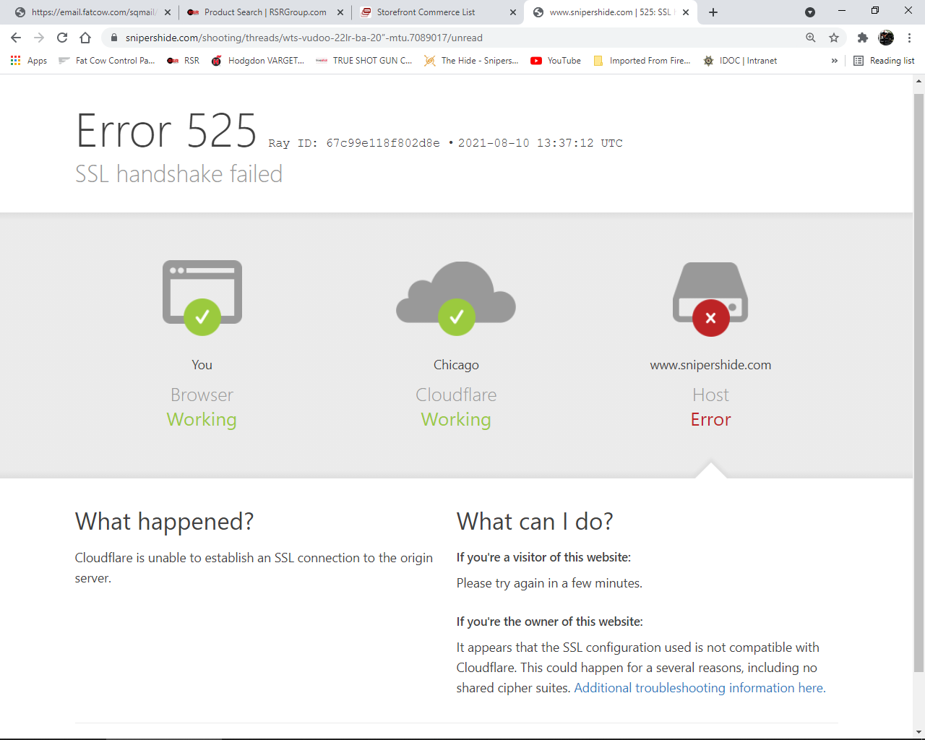This screenshot has height=740, width=925.
Task: Open the zoom magnifier in address bar
Action: point(811,38)
